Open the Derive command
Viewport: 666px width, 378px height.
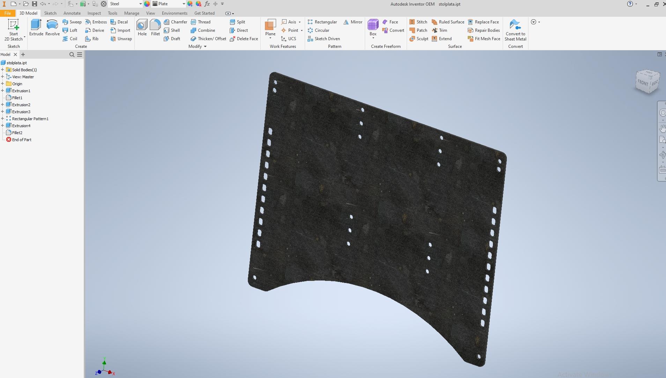(x=95, y=30)
